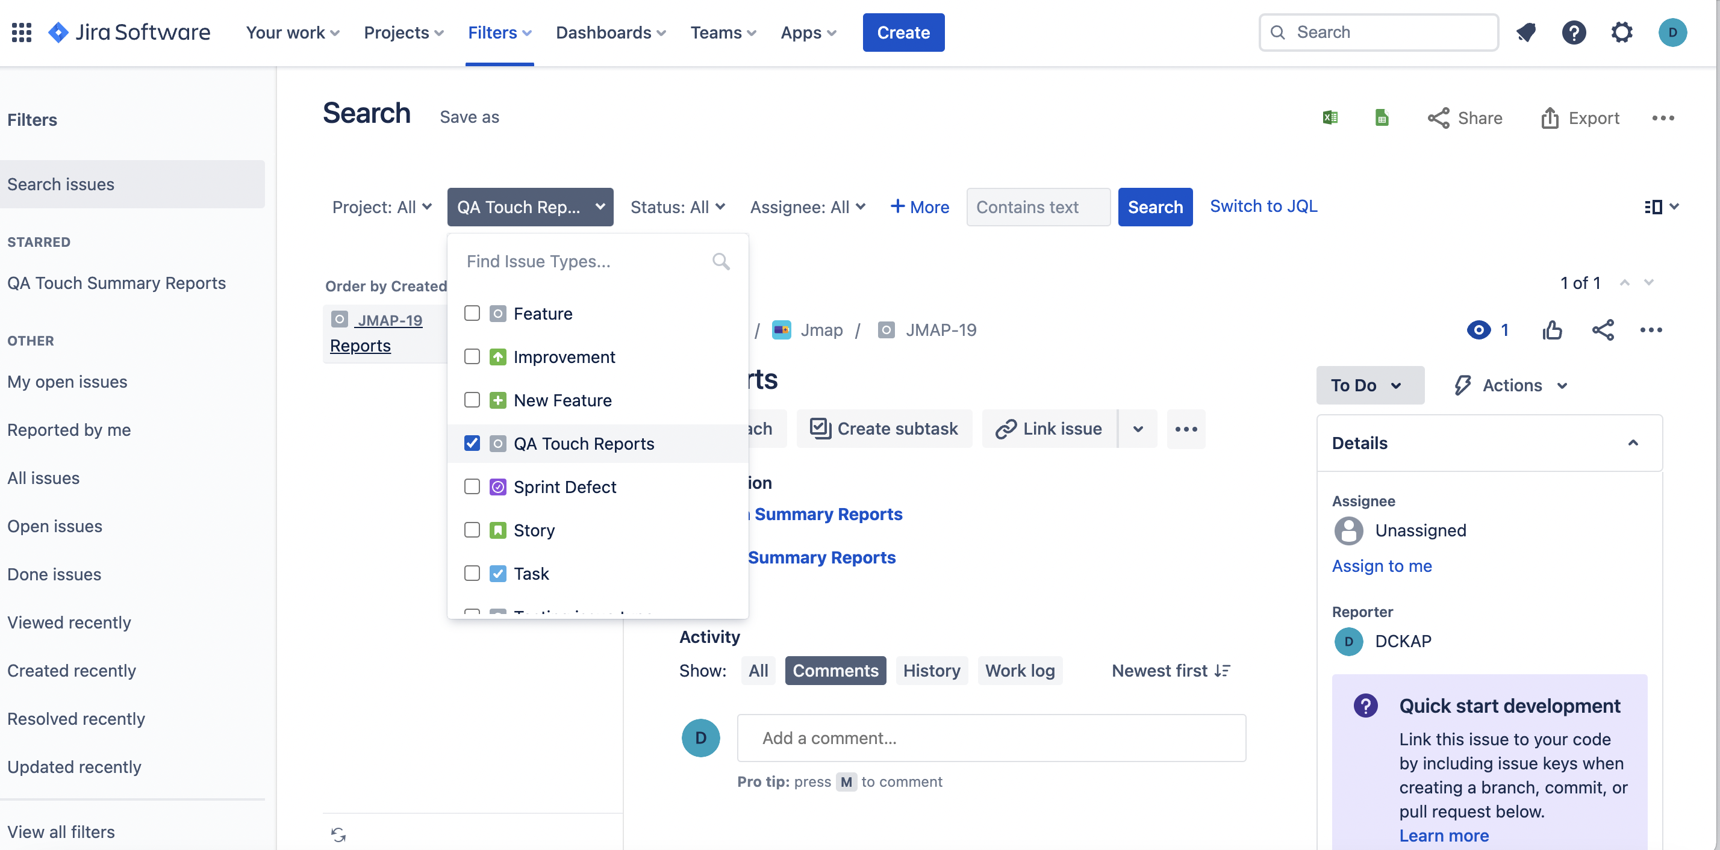Click Save as link
Viewport: 1720px width, 850px height.
coord(469,117)
